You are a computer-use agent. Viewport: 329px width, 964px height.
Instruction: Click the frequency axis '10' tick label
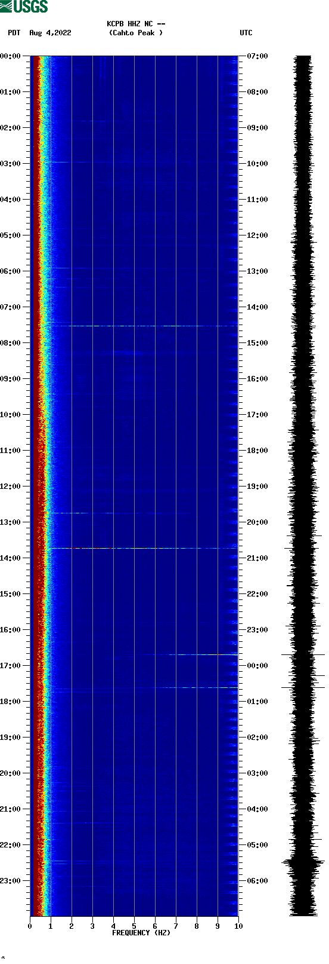click(238, 926)
